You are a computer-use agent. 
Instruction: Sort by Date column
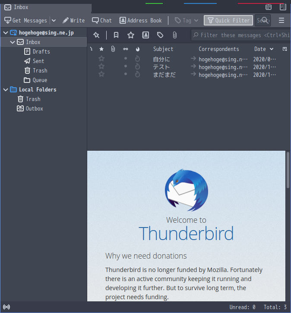[264, 49]
